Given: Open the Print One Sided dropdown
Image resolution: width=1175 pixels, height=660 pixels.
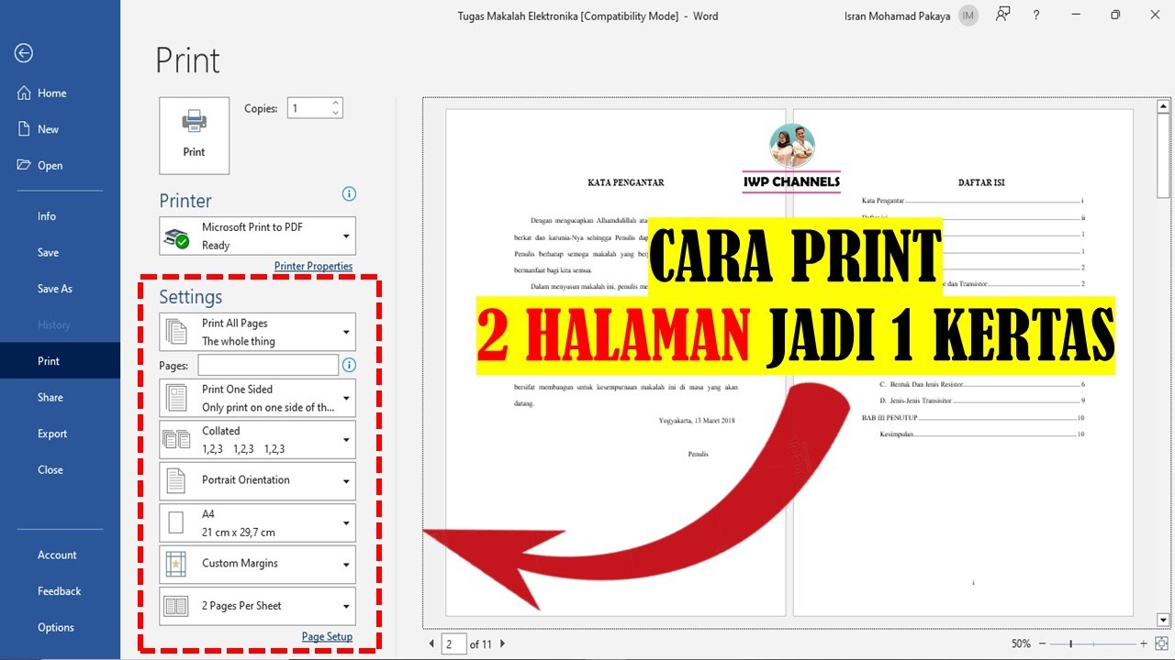Looking at the screenshot, I should click(257, 398).
